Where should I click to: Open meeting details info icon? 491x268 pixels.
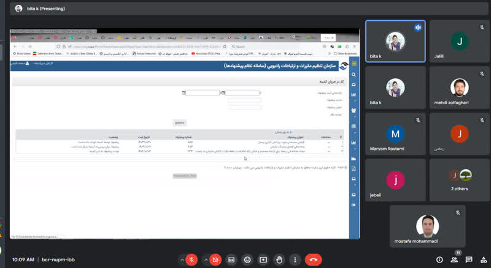[439, 259]
